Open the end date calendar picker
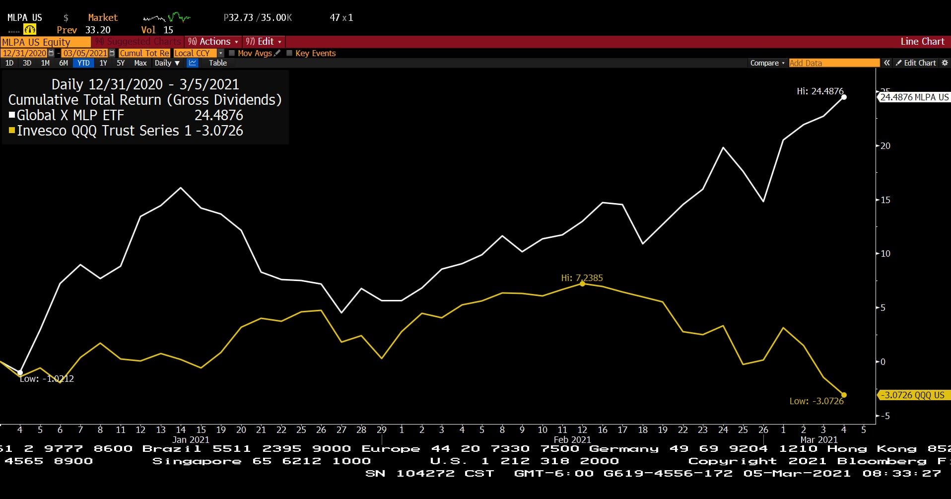This screenshot has height=499, width=951. pos(112,53)
